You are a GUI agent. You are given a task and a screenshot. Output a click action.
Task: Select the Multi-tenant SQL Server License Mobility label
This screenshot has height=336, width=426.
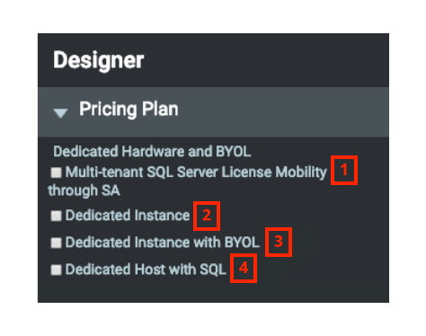[196, 172]
